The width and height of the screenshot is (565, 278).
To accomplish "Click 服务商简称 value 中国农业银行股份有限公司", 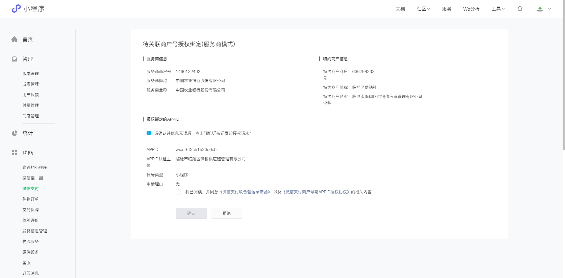I will 200,81.
